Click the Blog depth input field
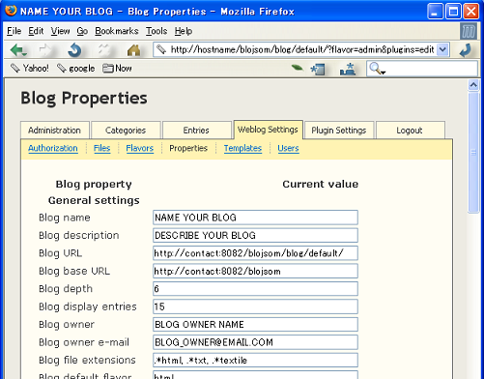 click(255, 289)
